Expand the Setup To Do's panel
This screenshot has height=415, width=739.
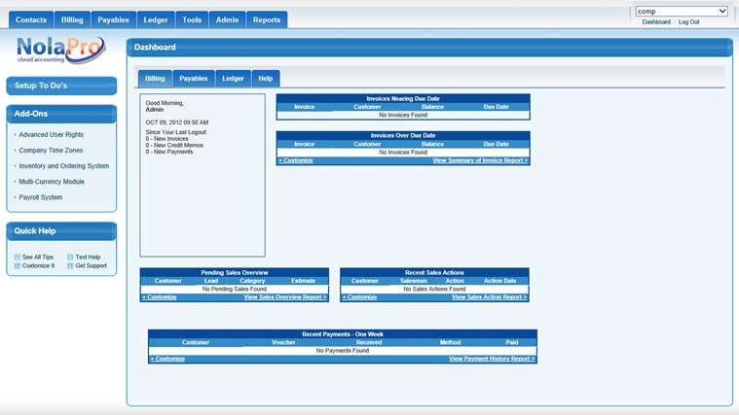pos(60,86)
